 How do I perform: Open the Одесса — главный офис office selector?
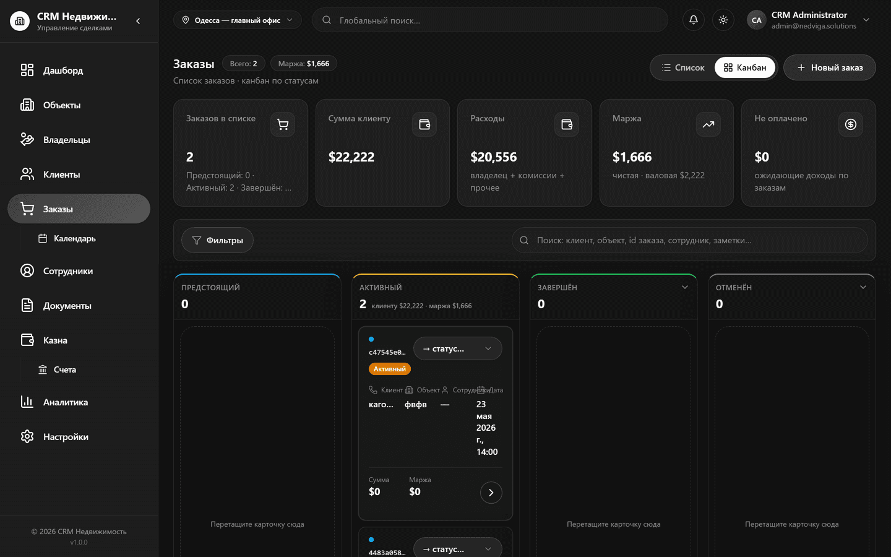coord(238,20)
